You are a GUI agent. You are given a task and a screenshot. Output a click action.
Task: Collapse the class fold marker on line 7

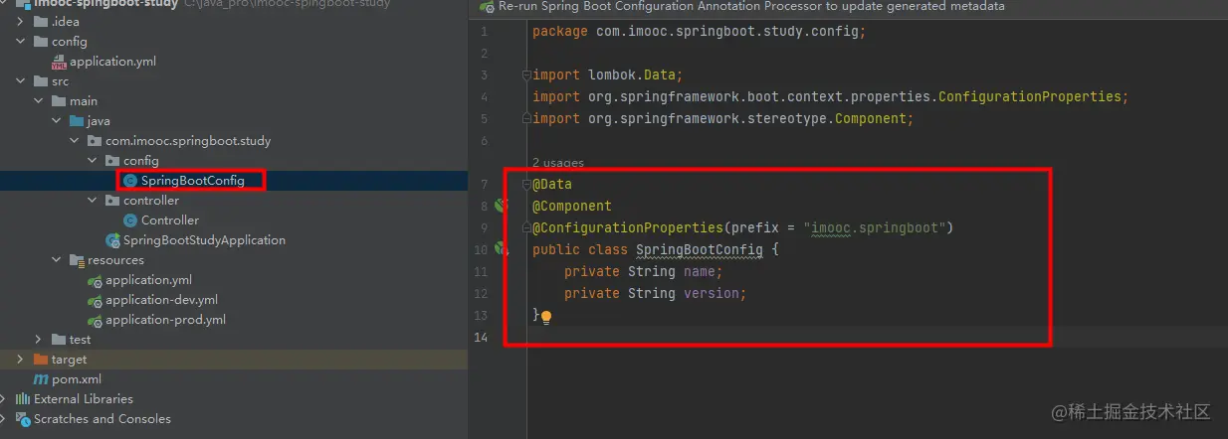(524, 185)
